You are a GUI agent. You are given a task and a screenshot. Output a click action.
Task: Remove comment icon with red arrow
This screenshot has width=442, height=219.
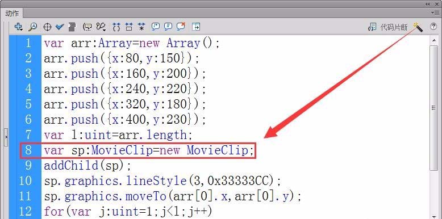tap(181, 27)
